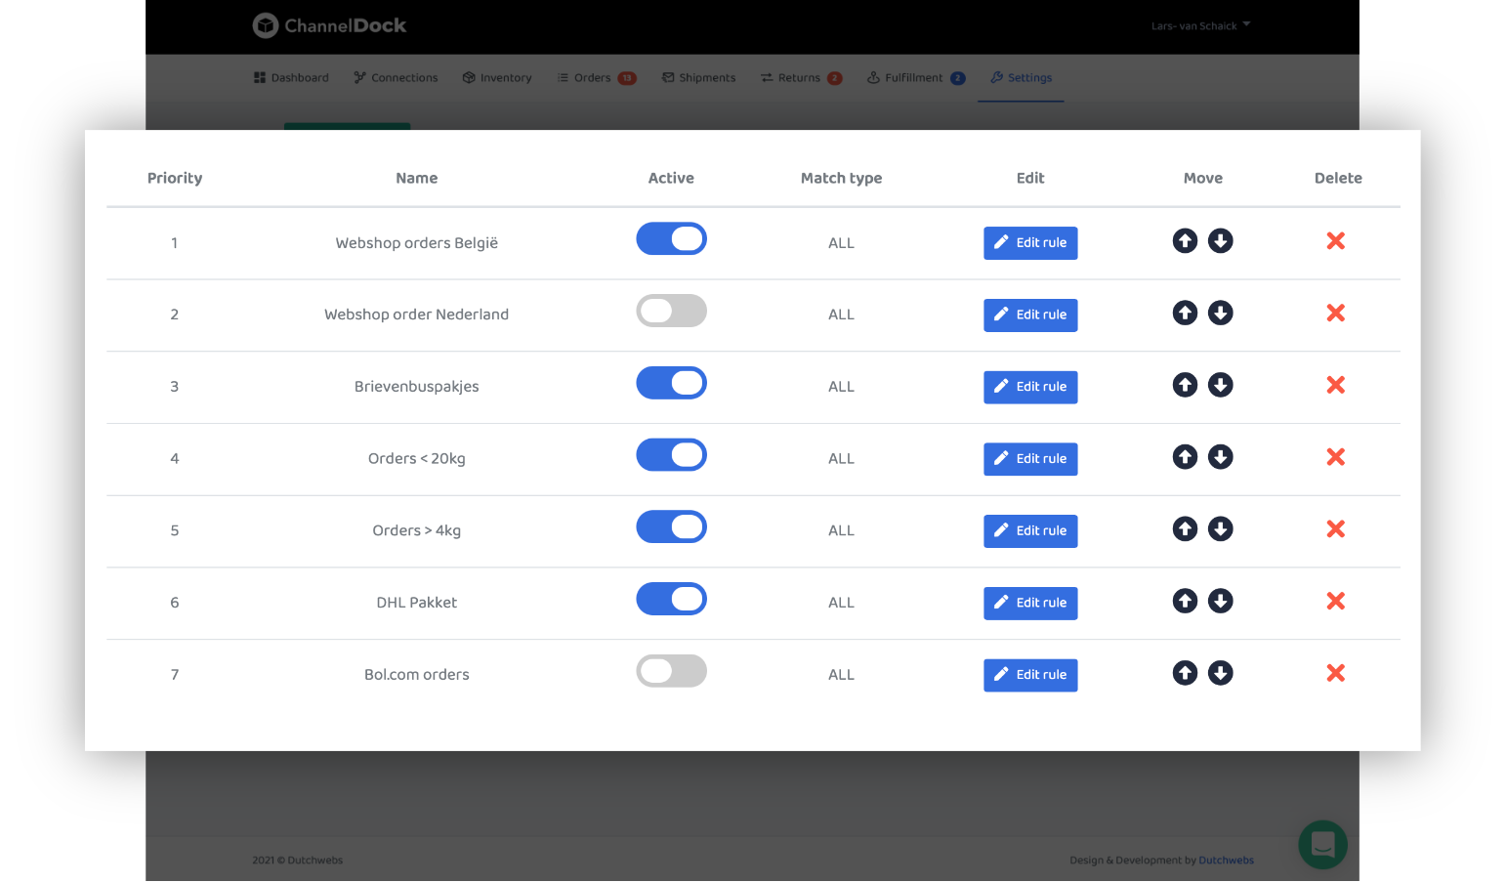The image size is (1506, 882).
Task: Move Brievenbuspakjes rule up
Action: click(1185, 385)
